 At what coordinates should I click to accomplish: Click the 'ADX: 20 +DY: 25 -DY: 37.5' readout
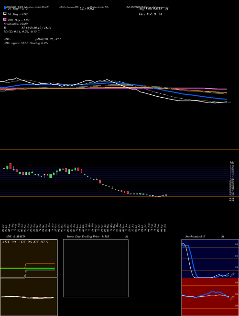click(x=25, y=242)
